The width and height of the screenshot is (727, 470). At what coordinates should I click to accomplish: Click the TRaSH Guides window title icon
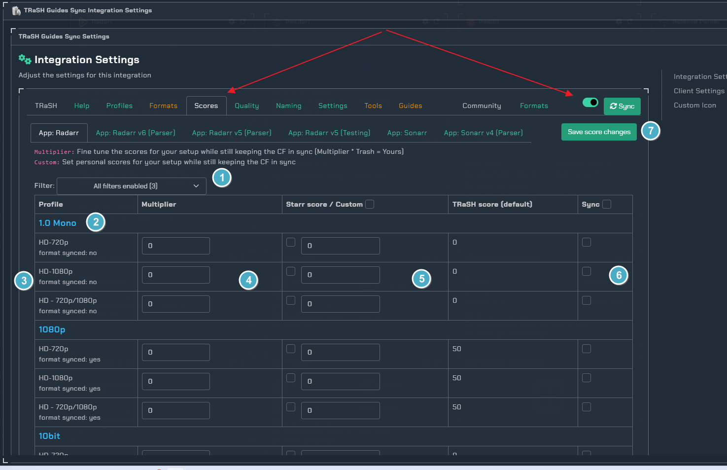click(16, 10)
